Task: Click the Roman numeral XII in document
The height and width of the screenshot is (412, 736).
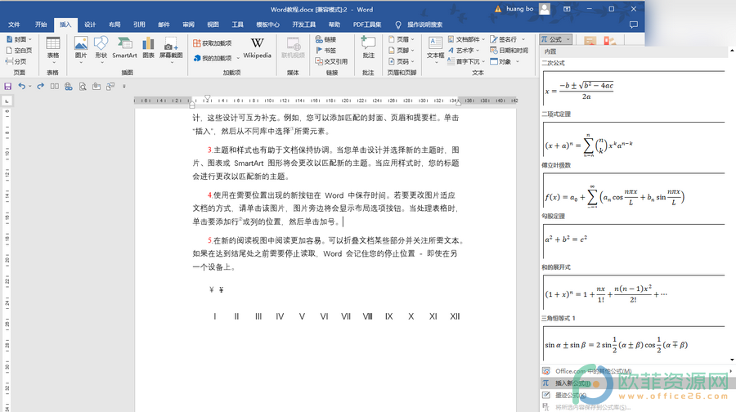Action: pos(455,316)
